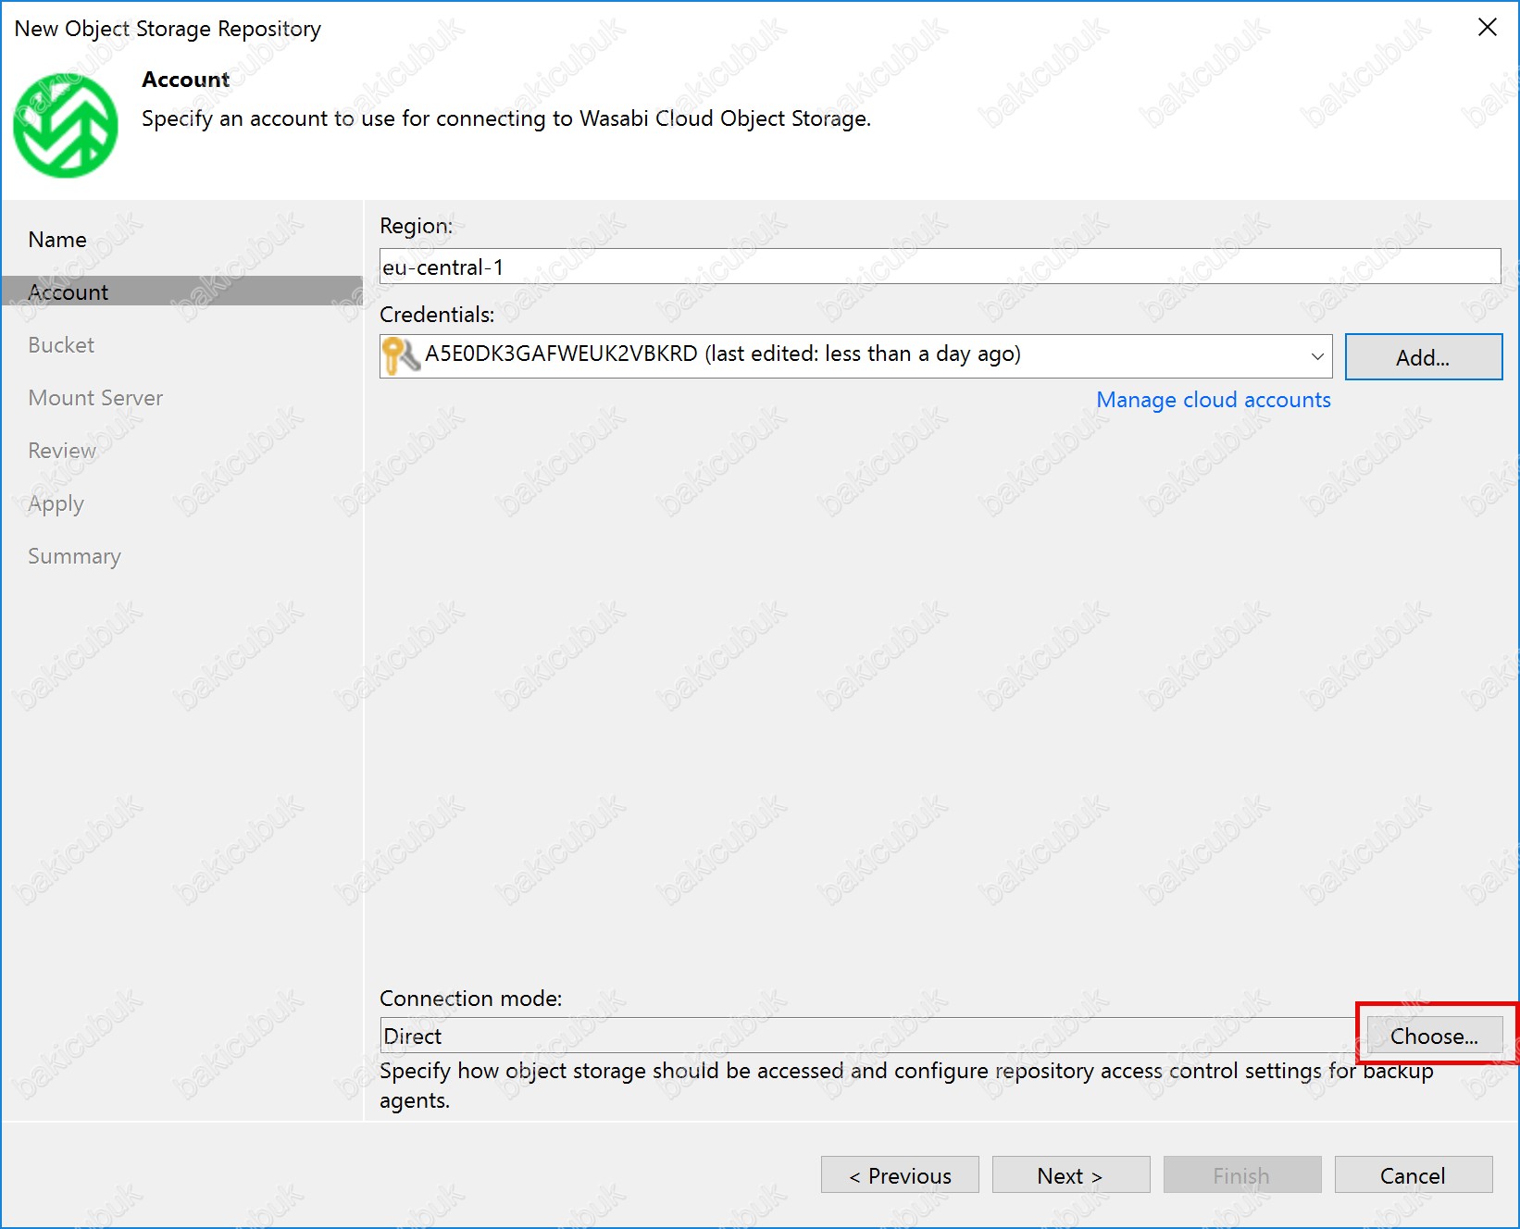Click the greyed-out Finish button
This screenshot has width=1520, height=1229.
1241,1175
